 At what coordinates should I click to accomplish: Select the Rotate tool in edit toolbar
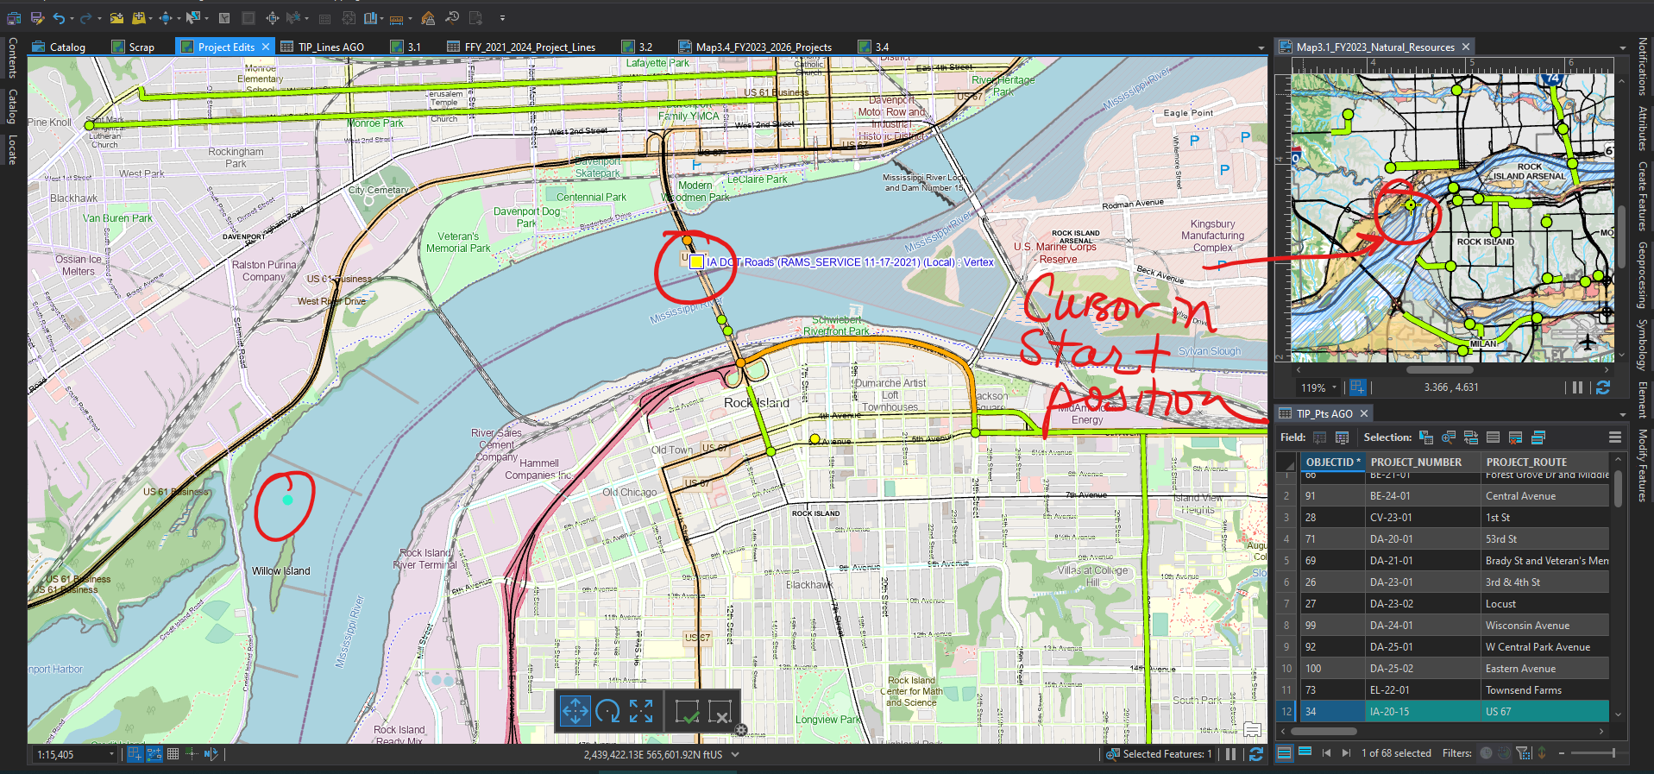[x=607, y=711]
